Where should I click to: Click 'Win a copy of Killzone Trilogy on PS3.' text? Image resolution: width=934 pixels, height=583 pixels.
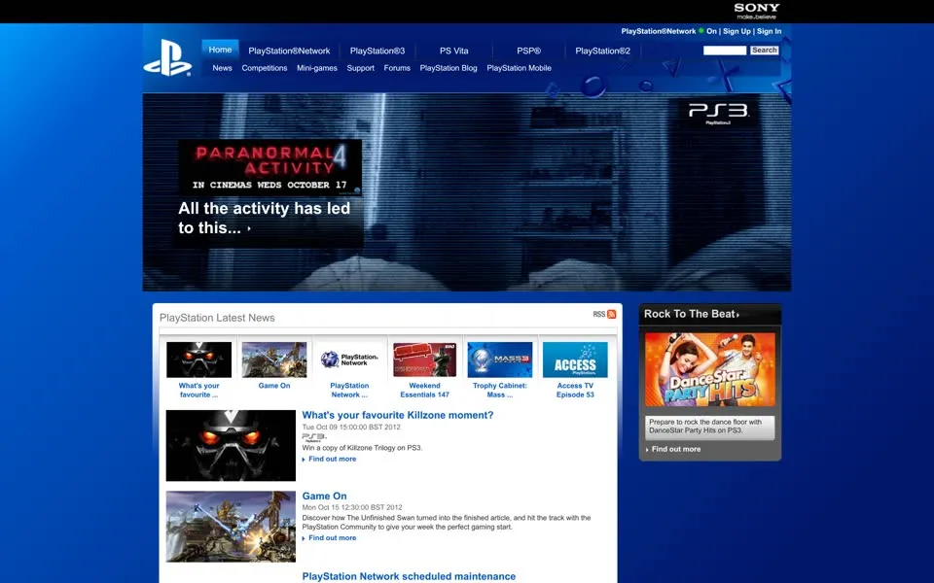(362, 448)
